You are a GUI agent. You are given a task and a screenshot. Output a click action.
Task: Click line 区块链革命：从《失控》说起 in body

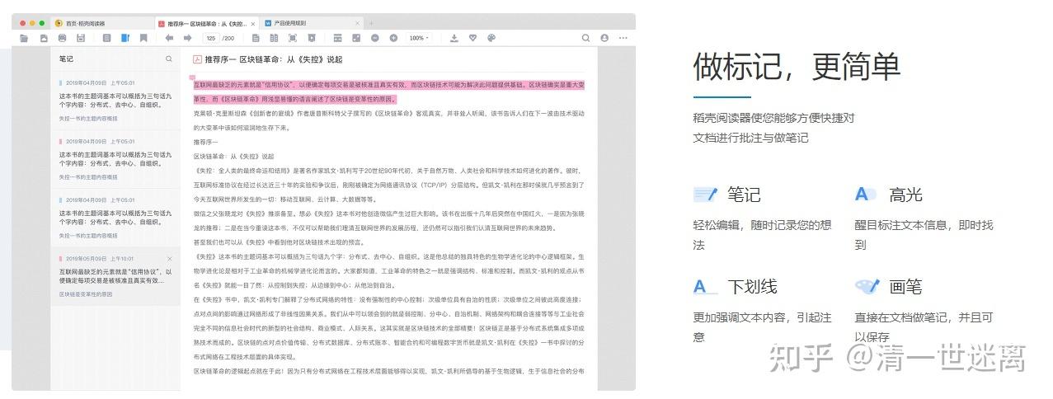(x=233, y=156)
